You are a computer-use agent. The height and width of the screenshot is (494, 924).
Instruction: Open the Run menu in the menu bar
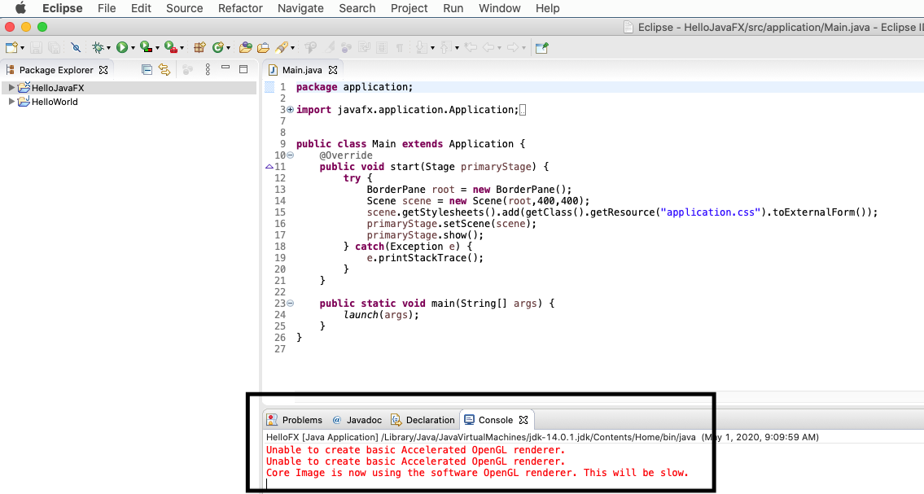point(453,8)
